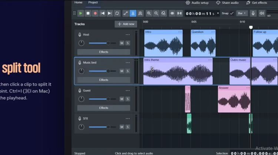Click the SFX track pan knob

click(x=82, y=127)
